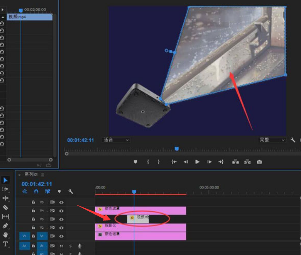Click the program monitor playhead marker
301x255 pixels.
point(177,149)
